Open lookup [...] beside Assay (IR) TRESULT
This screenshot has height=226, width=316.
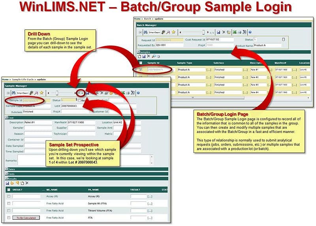click(150, 196)
